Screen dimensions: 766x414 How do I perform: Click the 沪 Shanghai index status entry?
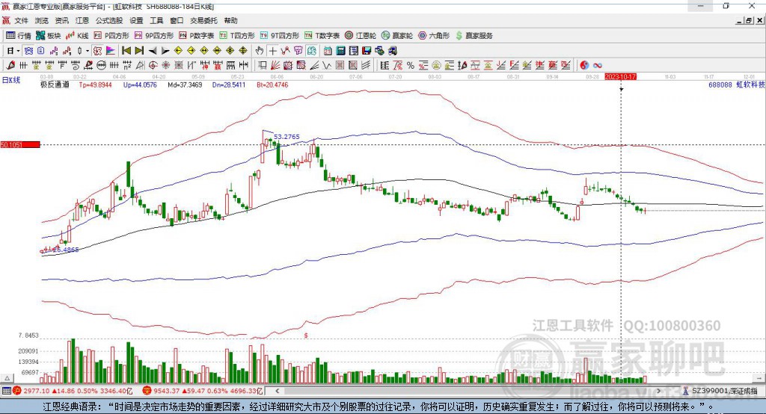click(x=73, y=391)
